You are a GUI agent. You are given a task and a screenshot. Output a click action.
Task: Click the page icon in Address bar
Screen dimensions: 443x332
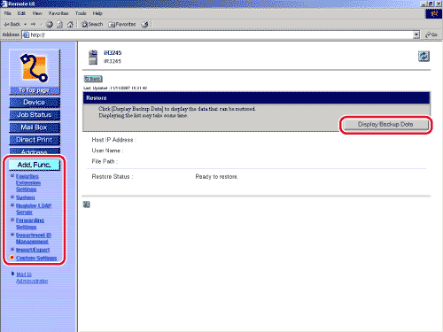26,35
